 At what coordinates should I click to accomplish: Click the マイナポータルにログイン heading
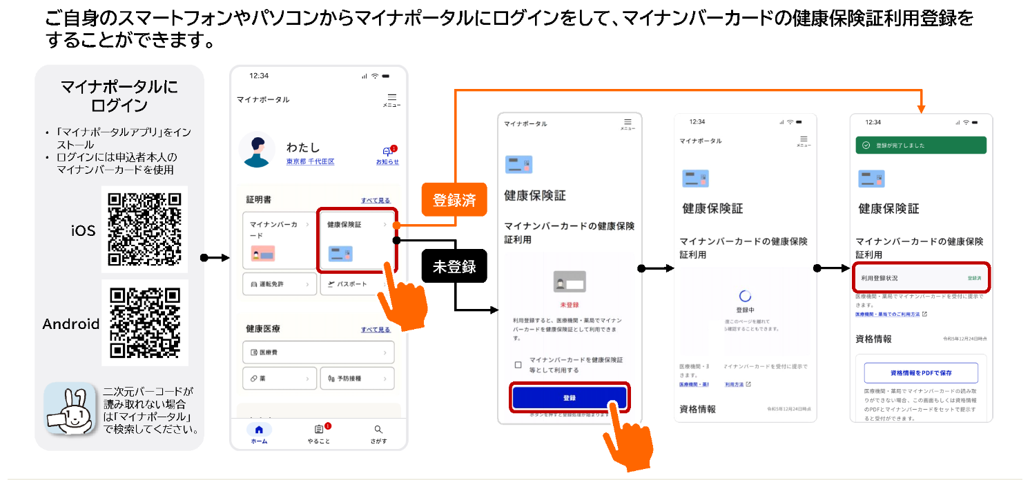(x=119, y=97)
